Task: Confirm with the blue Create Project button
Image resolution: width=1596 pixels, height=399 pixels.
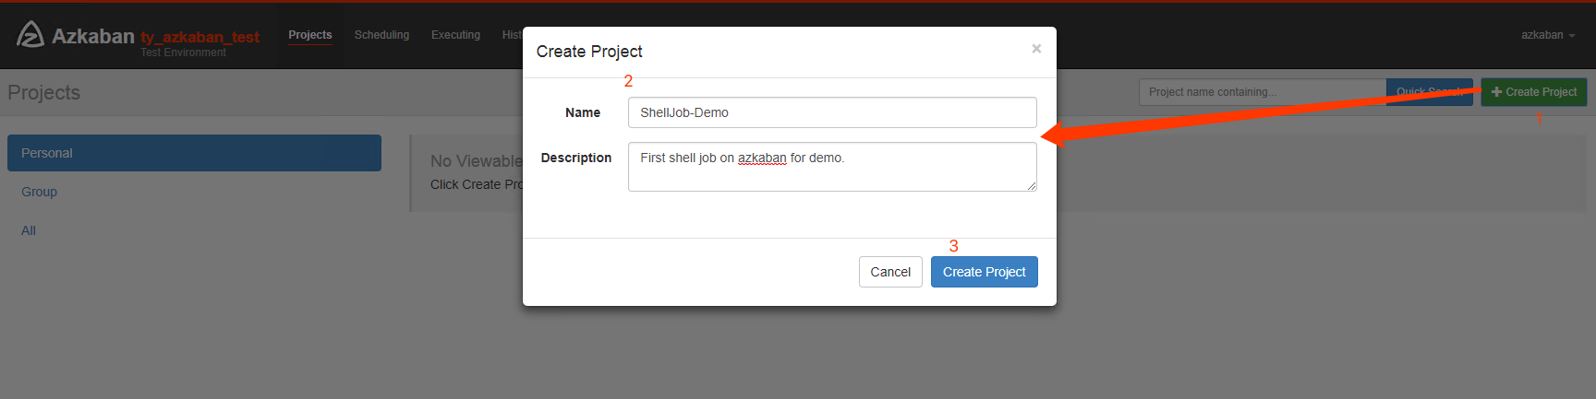Action: (984, 272)
